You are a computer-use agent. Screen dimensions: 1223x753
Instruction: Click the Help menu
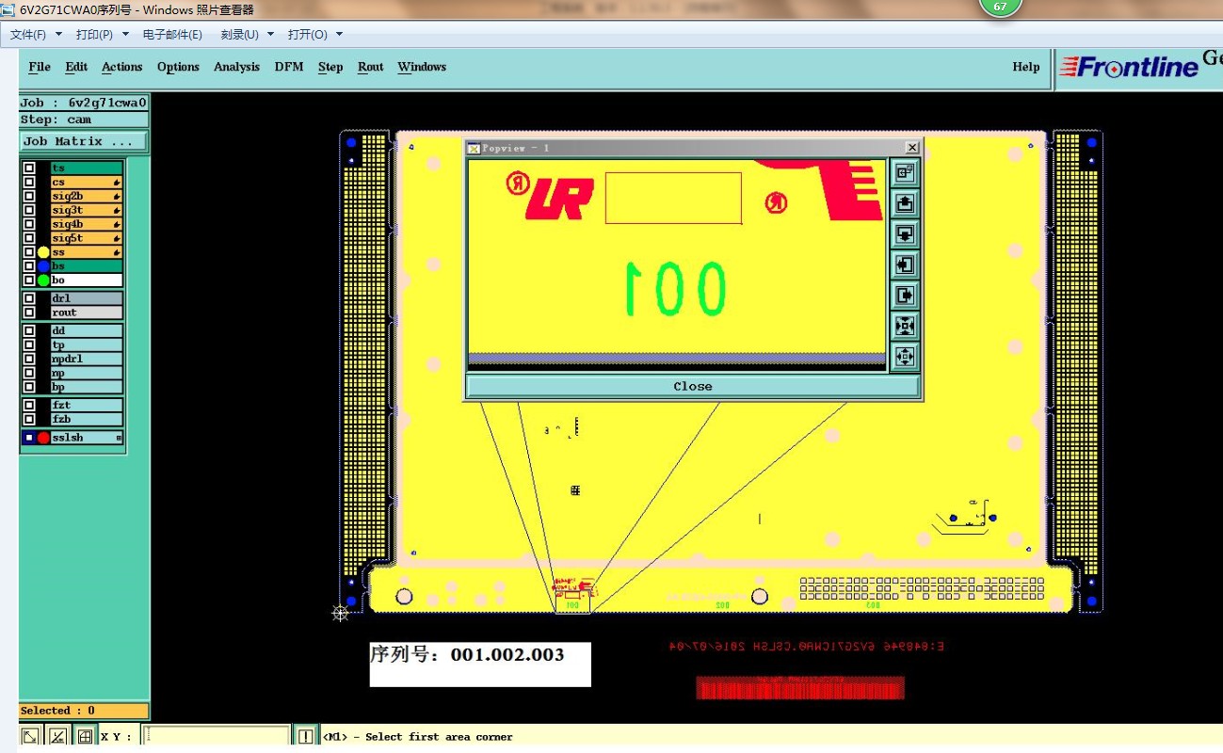(x=1026, y=67)
